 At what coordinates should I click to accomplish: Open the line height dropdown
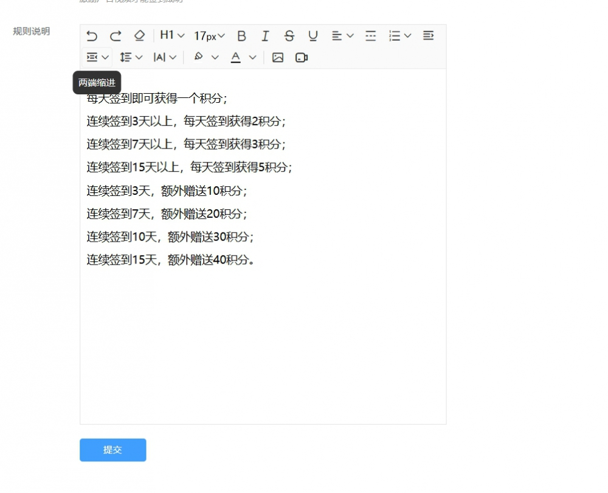131,57
